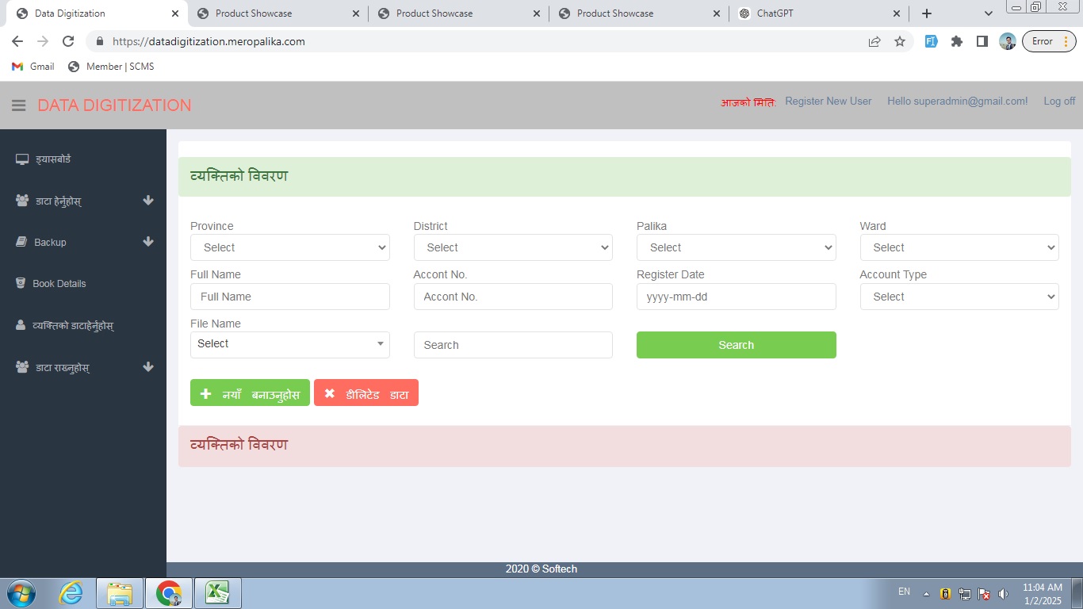
Task: Click the hamburger menu icon beside DATA DIGITIZATION
Action: 19,105
